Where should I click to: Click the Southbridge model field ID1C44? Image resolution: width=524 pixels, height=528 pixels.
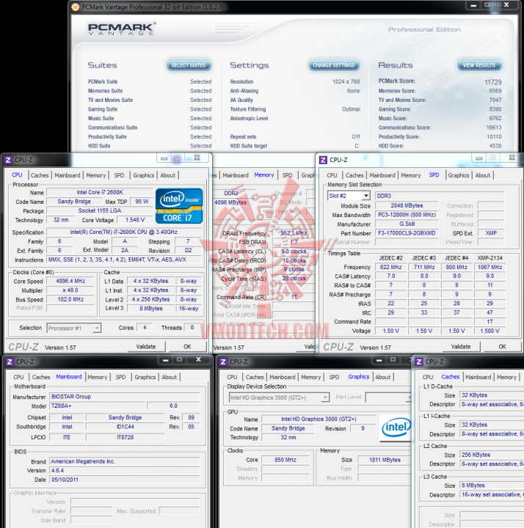click(x=125, y=427)
